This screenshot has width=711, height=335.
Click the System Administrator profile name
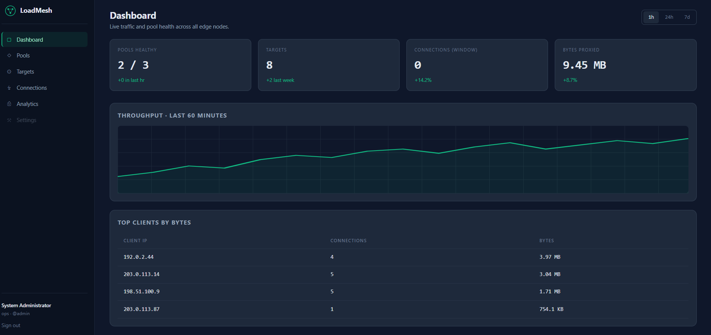(26, 305)
